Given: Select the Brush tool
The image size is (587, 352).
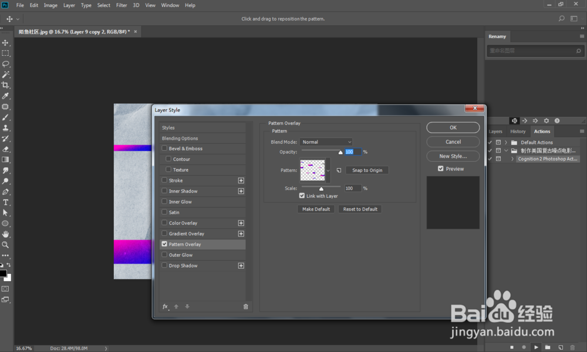Looking at the screenshot, I should click(5, 117).
